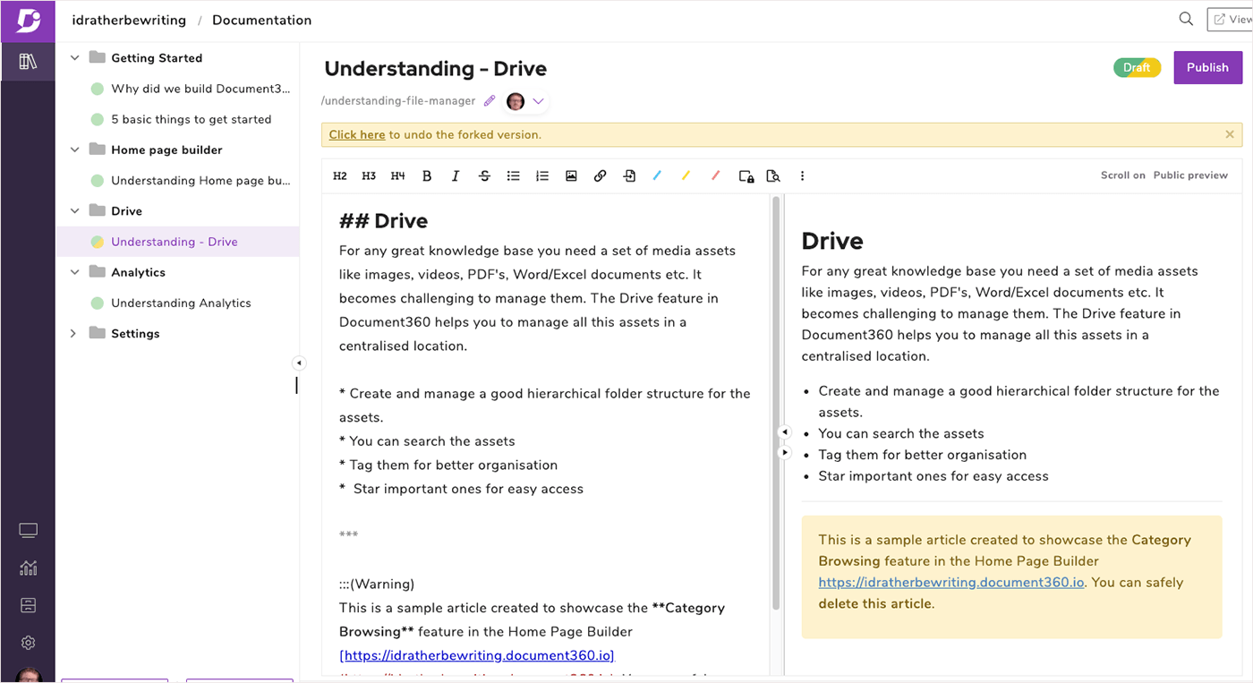Apply the H2 heading style

coord(339,175)
